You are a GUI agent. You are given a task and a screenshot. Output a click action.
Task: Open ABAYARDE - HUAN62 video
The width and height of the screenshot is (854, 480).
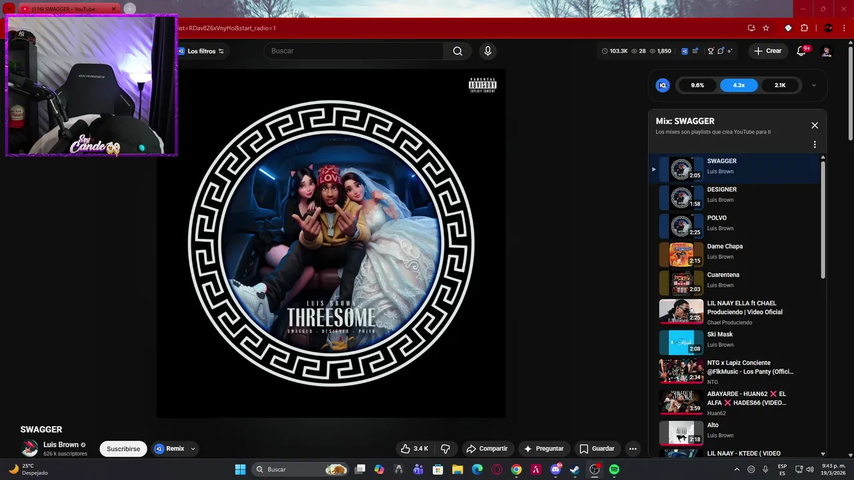(x=734, y=402)
